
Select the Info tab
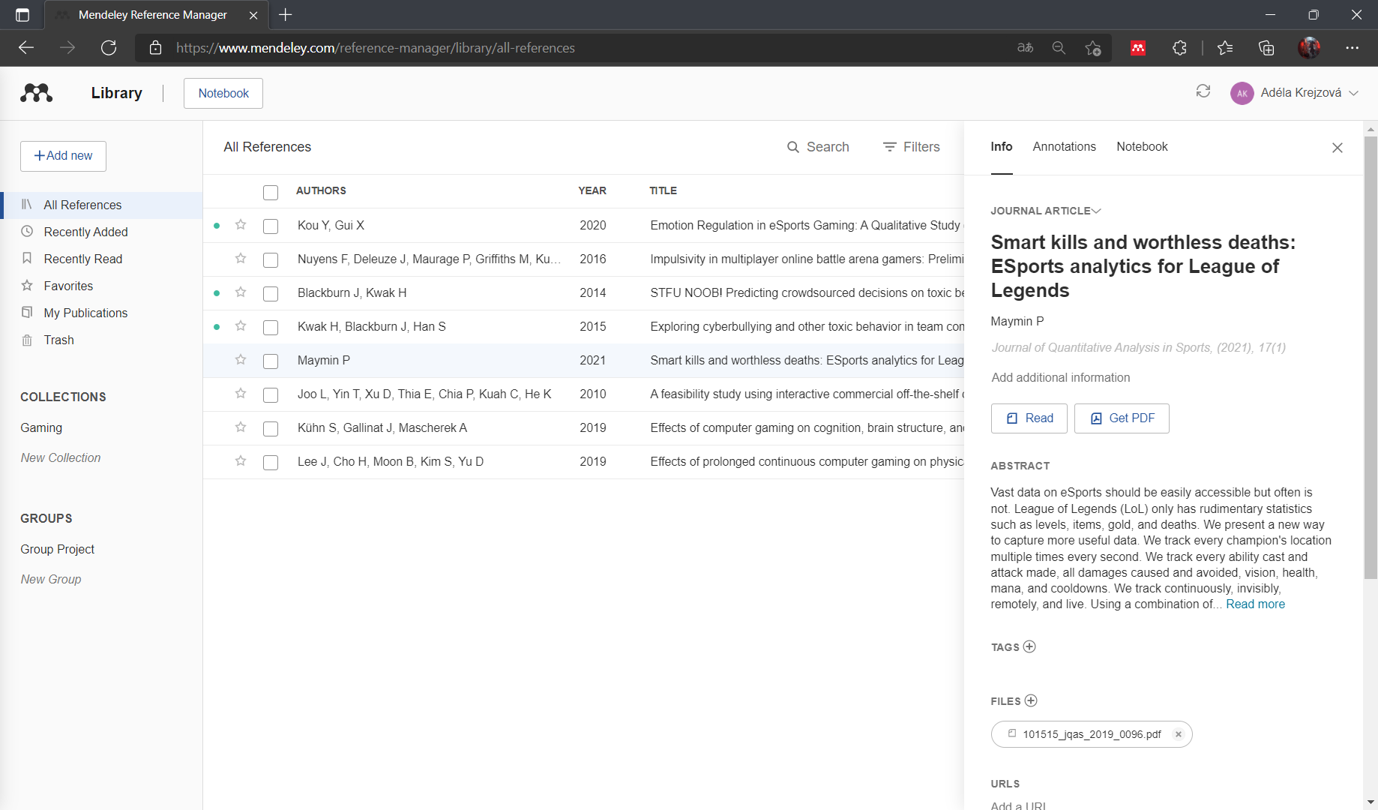[1002, 146]
